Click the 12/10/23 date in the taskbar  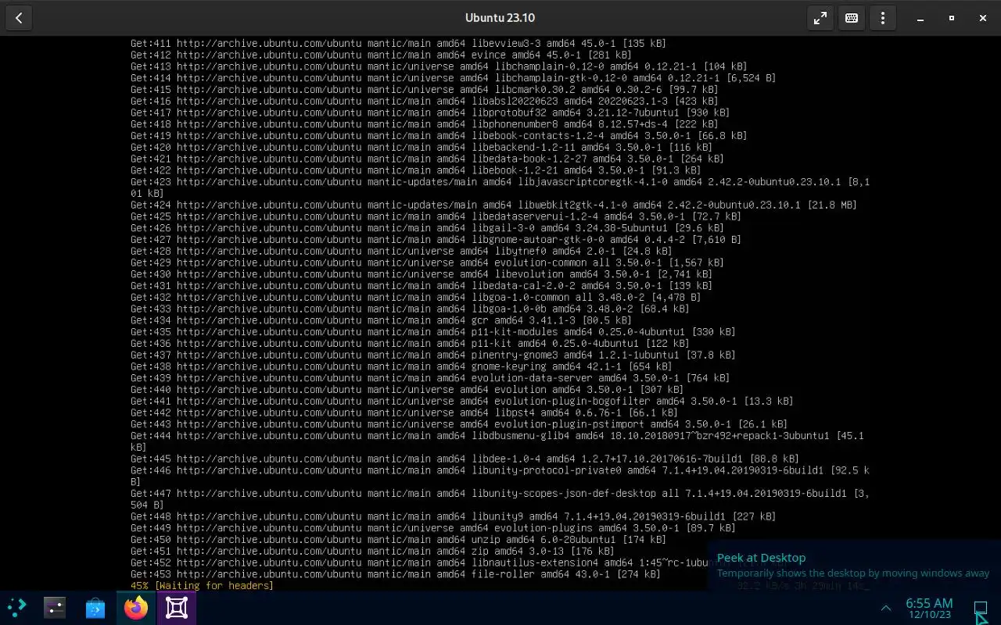pos(929,615)
